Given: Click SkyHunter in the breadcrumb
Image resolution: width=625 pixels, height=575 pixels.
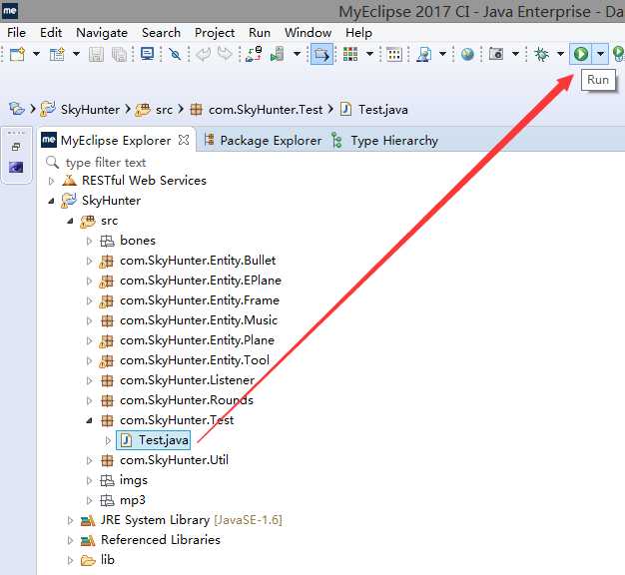Looking at the screenshot, I should point(90,110).
